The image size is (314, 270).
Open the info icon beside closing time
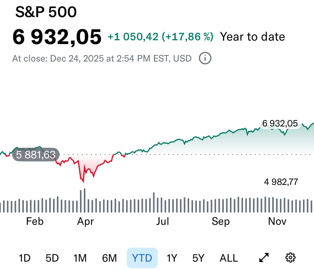pos(205,58)
